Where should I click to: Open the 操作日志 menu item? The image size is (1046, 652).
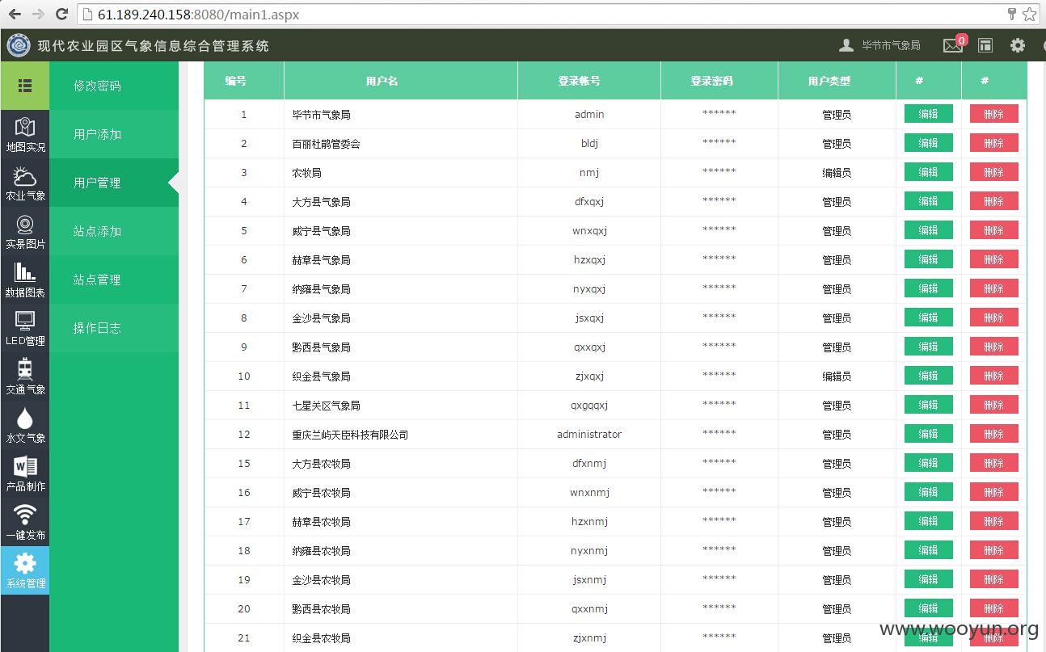(114, 328)
